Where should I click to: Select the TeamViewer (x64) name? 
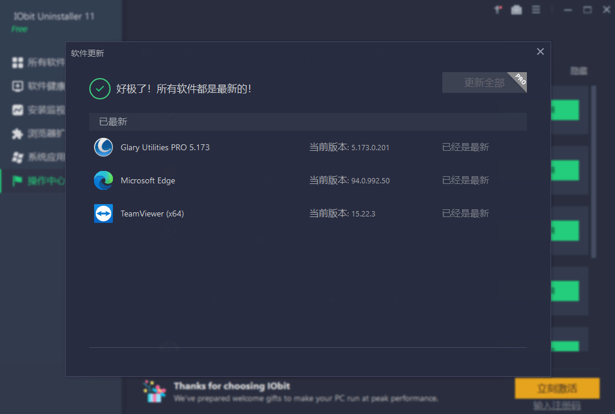pos(152,214)
